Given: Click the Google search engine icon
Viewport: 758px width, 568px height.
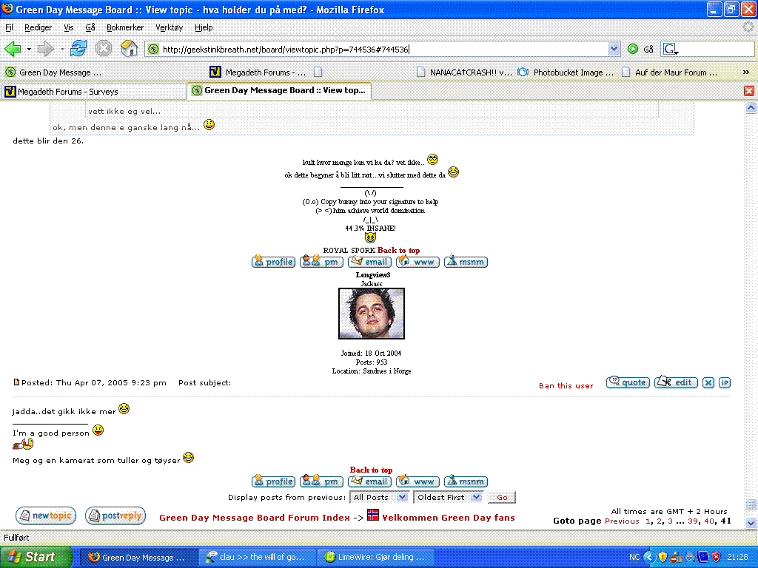Looking at the screenshot, I should (x=671, y=49).
